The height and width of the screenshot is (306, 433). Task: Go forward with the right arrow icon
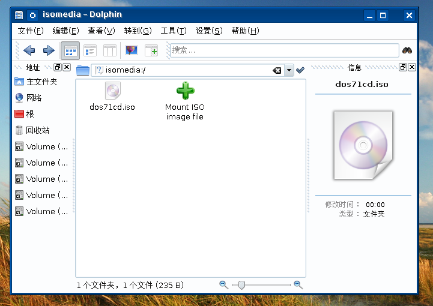(49, 50)
